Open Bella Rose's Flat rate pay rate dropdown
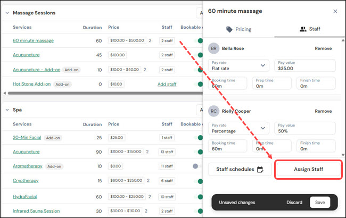346x218 pixels. 238,65
